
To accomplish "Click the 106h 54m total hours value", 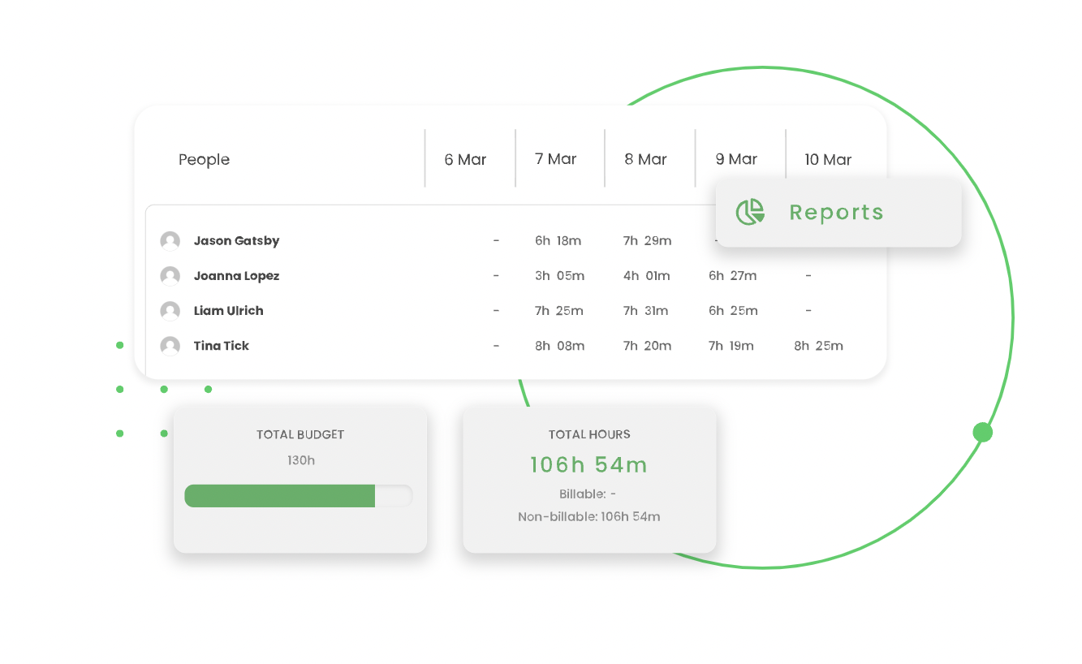I will (x=588, y=465).
